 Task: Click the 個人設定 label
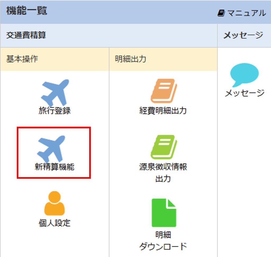point(55,223)
